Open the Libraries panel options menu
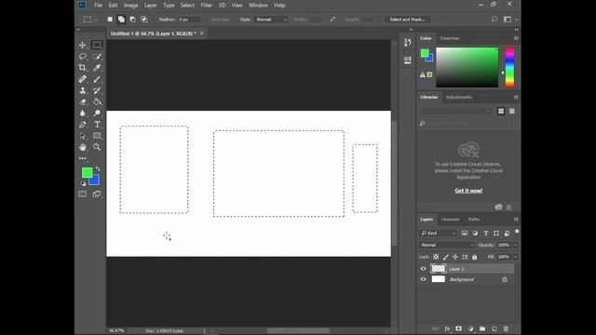 click(516, 97)
